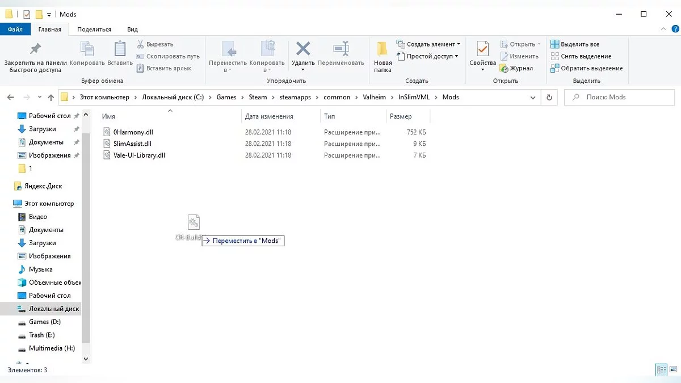This screenshot has height=383, width=681.
Task: Refresh the folder view
Action: coord(549,97)
